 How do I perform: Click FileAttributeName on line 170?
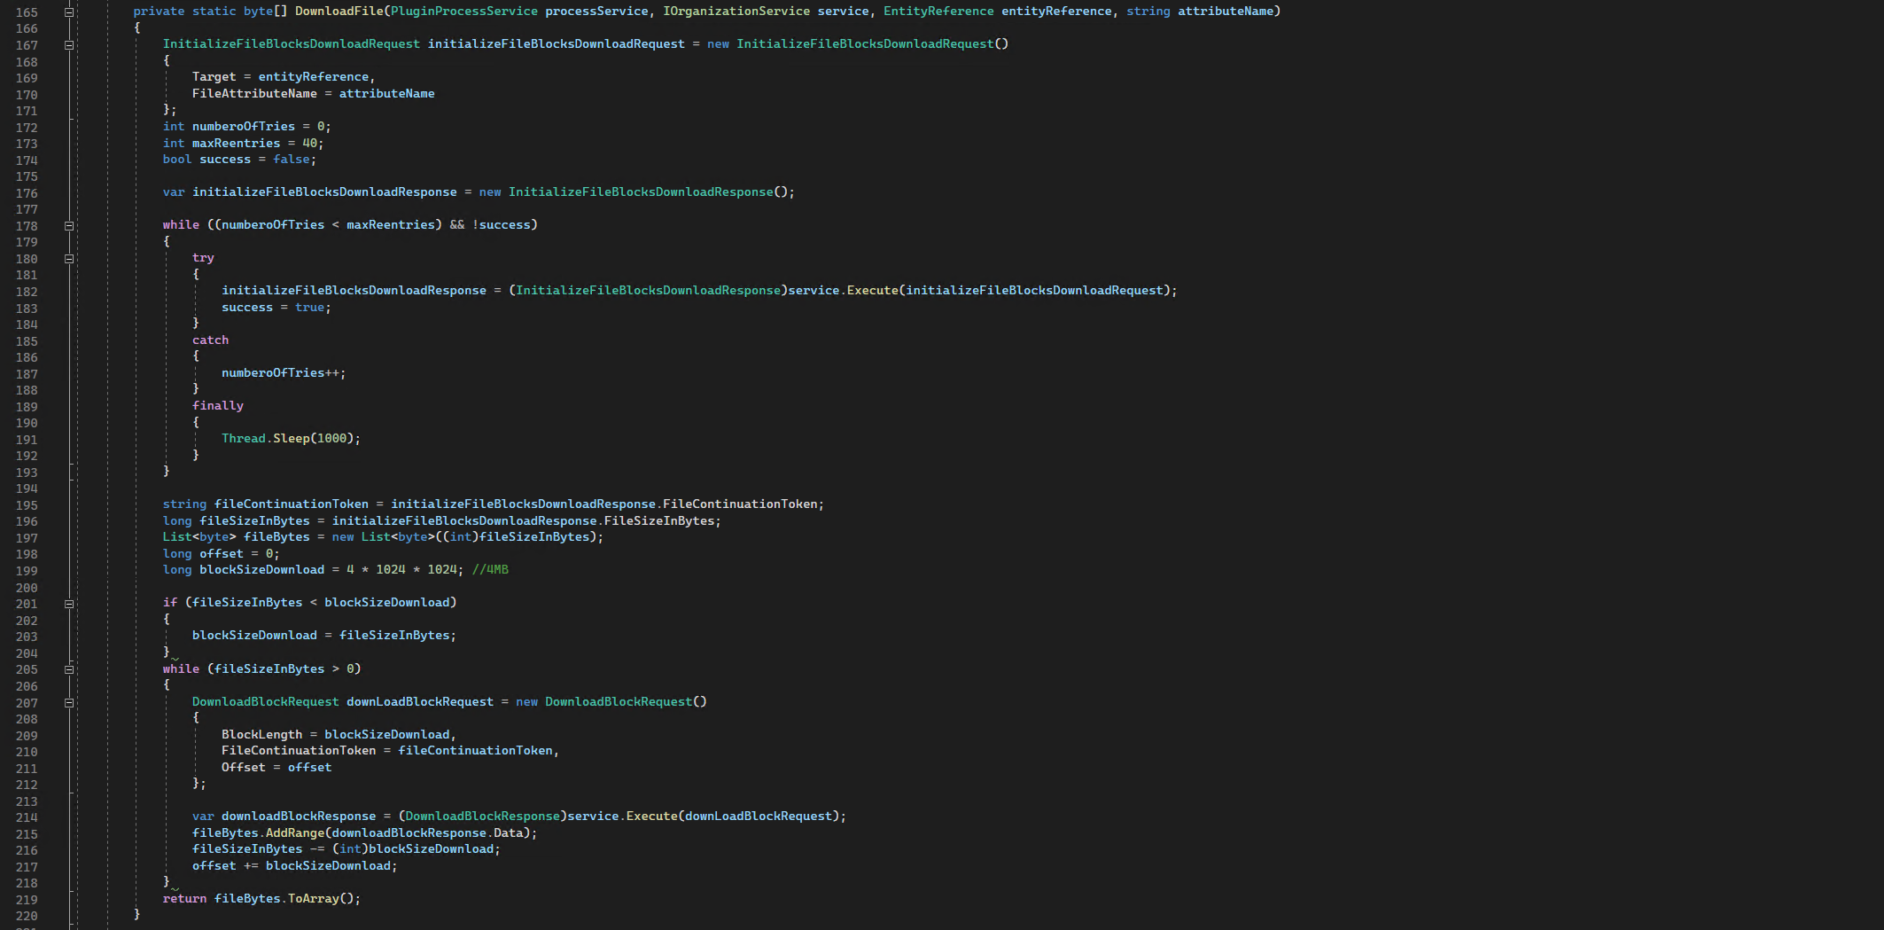click(254, 93)
